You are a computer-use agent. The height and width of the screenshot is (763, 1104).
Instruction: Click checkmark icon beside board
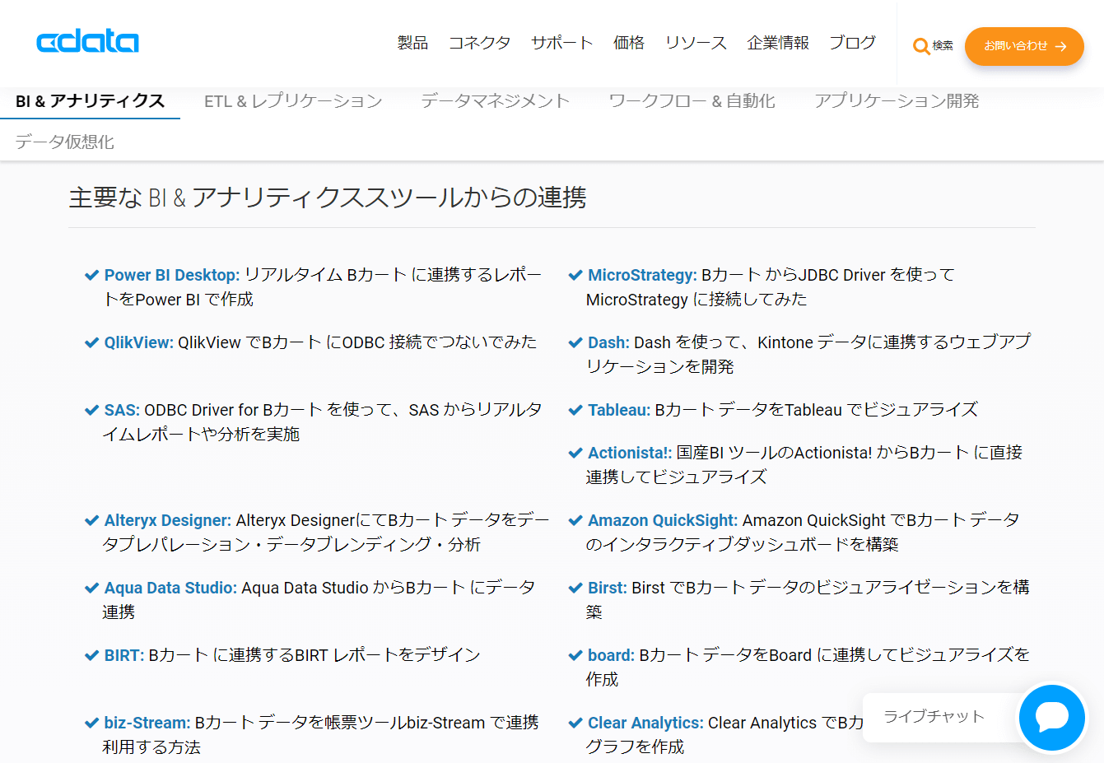575,655
